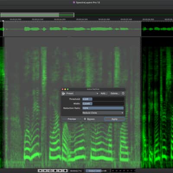Toggle the Bypass checkbox
Screen dimensions: 173x173
click(85, 119)
